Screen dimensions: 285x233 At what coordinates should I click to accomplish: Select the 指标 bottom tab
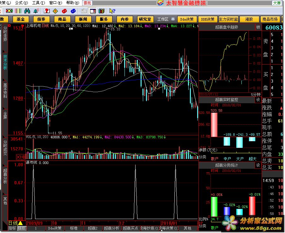[12, 228]
